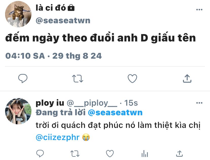Open the @__piploy__ handle
Viewport: 210px width, 160px height.
92,103
